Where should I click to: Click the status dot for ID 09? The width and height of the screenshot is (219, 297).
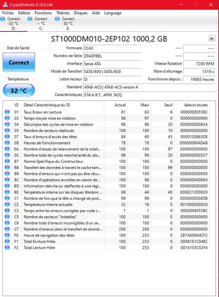pyautogui.click(x=7, y=143)
